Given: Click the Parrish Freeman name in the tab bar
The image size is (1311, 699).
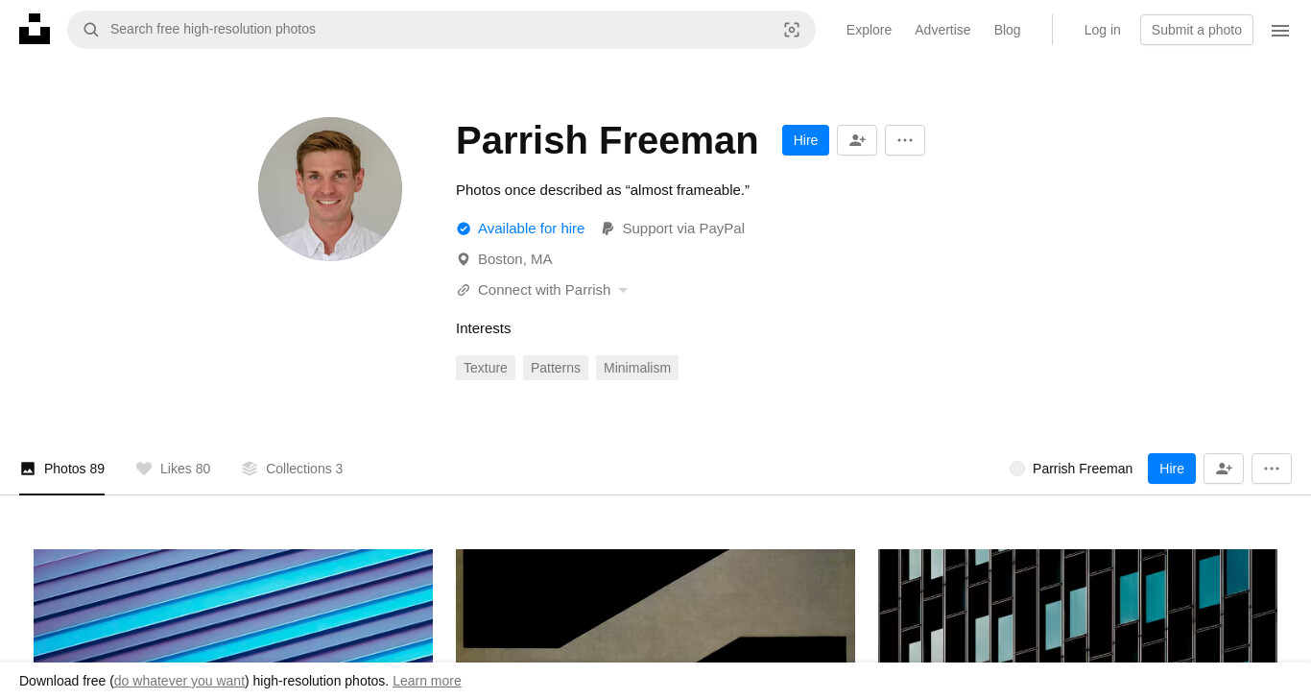Looking at the screenshot, I should pyautogui.click(x=1083, y=469).
